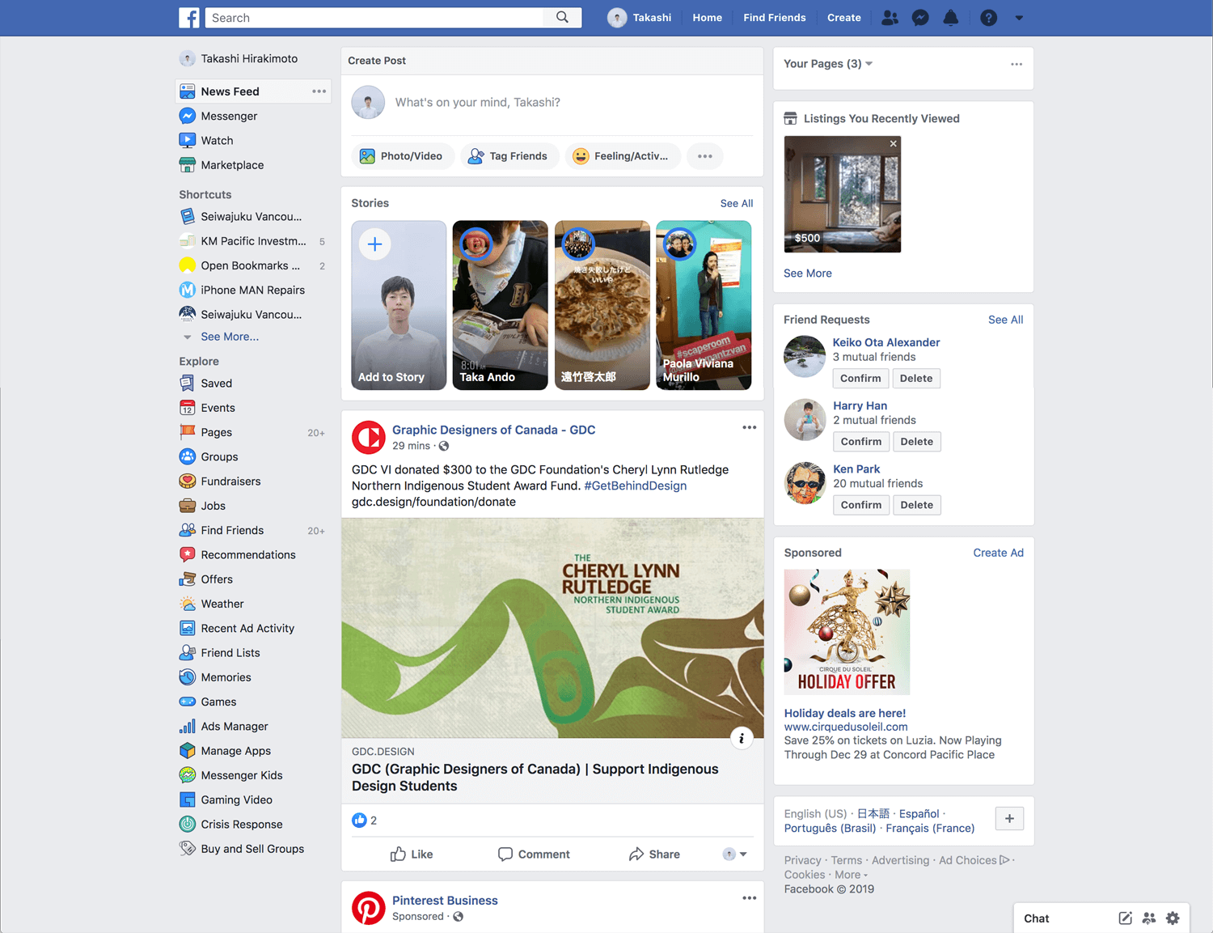Image resolution: width=1213 pixels, height=933 pixels.
Task: Click See All in Stories
Action: [737, 203]
